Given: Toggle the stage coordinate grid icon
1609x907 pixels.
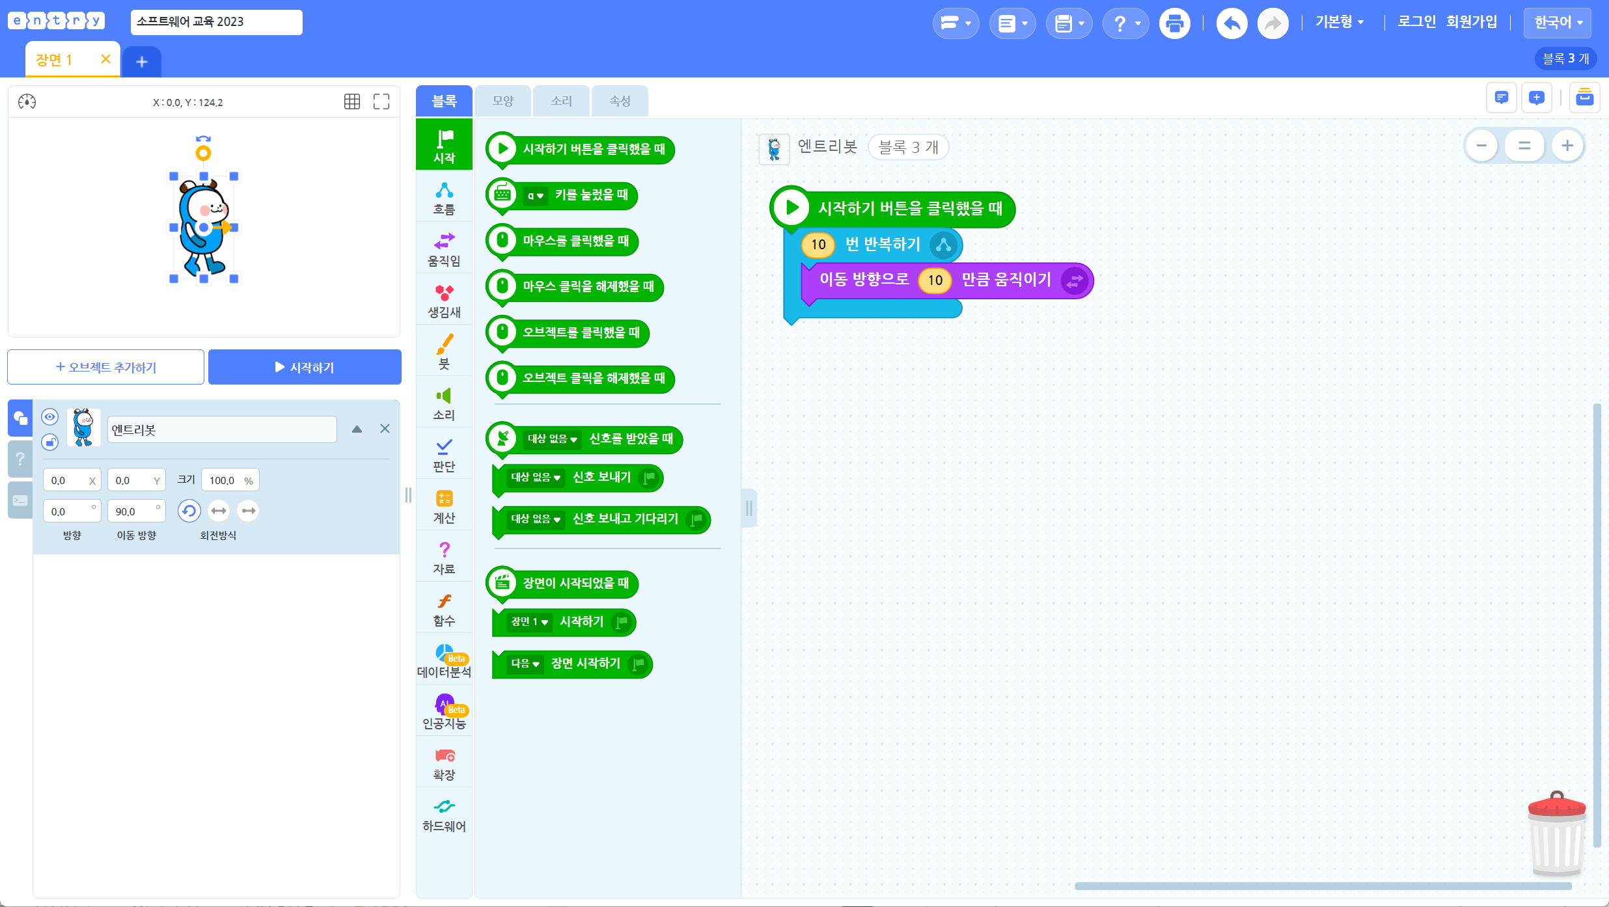Looking at the screenshot, I should point(352,102).
